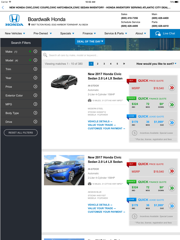Open the gray Civic sedan photo

(x=64, y=82)
